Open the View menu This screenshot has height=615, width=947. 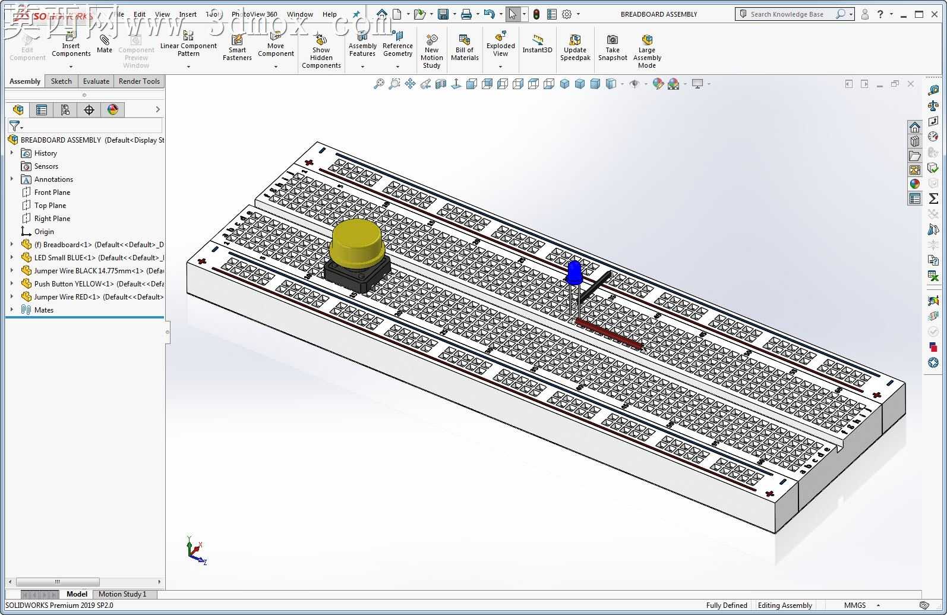click(x=162, y=14)
